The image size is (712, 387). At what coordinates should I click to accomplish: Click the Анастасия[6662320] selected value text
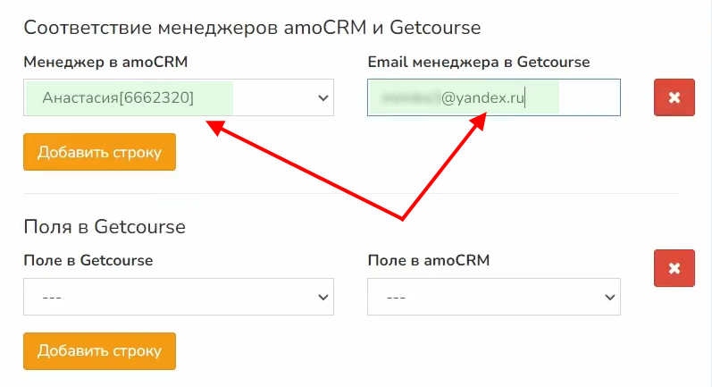118,97
